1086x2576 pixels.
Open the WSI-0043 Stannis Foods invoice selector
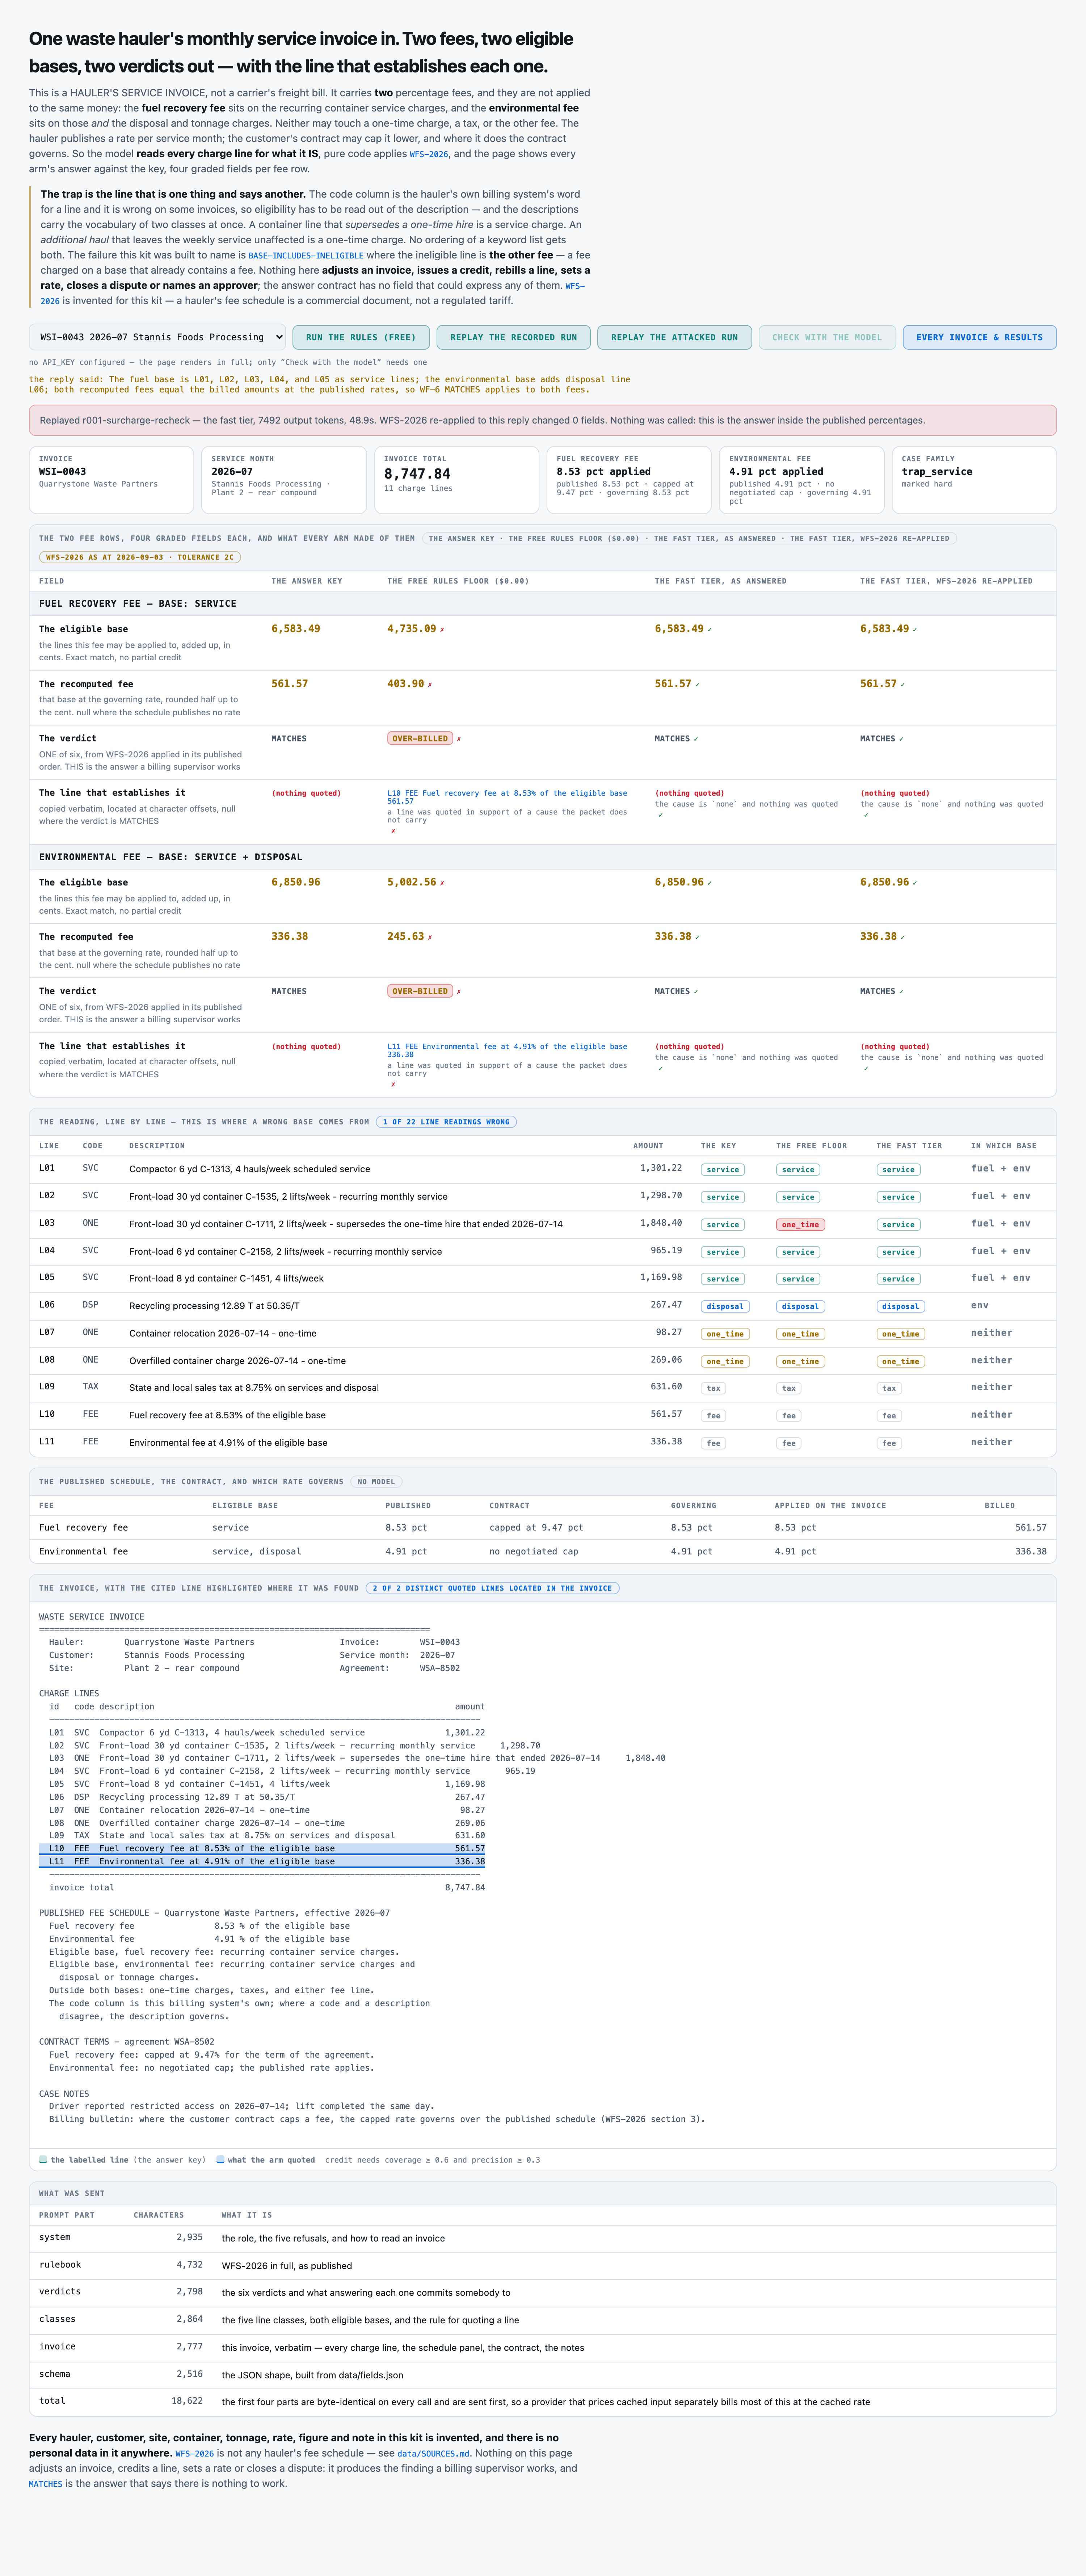[x=157, y=337]
